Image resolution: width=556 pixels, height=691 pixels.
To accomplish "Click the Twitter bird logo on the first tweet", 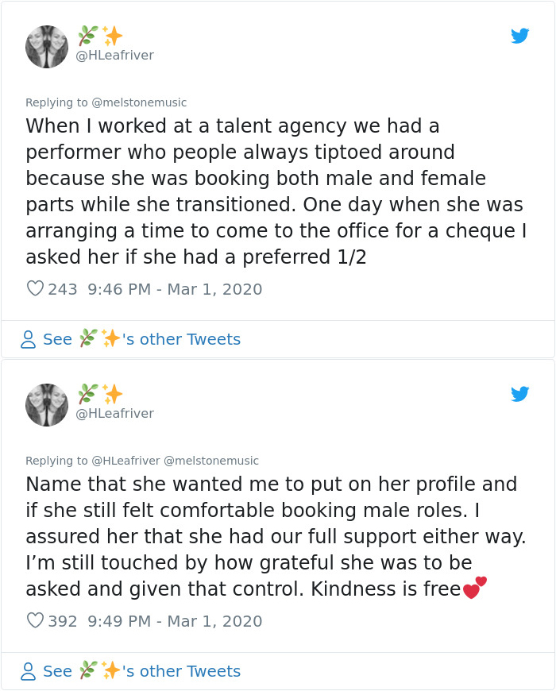I will click(x=521, y=36).
